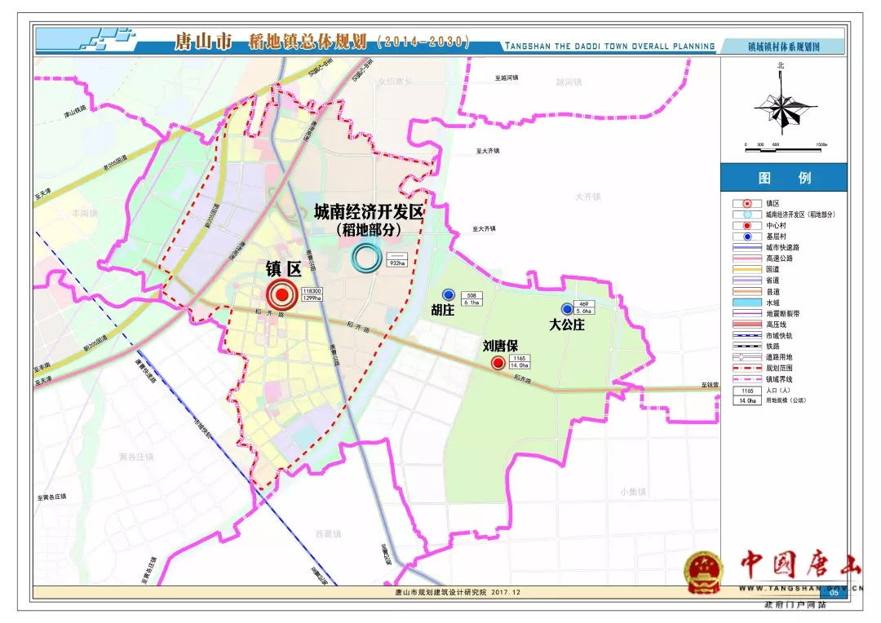The width and height of the screenshot is (881, 623).
Task: Click the 国道 yellow line legend swatch
Action: pyautogui.click(x=746, y=269)
